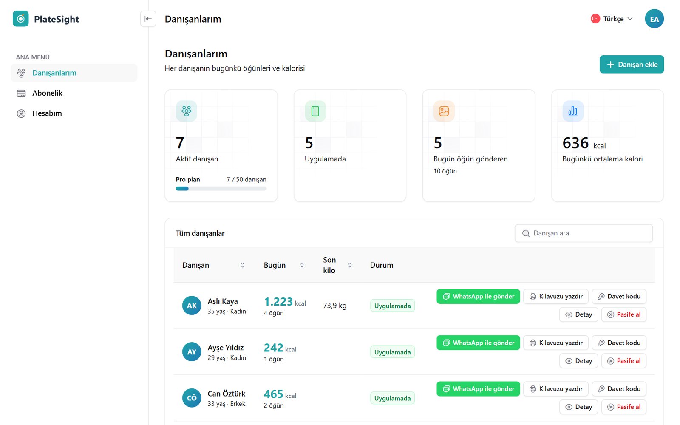Click the Bugün öğün gönderen image icon
Image resolution: width=680 pixels, height=425 pixels.
tap(444, 111)
